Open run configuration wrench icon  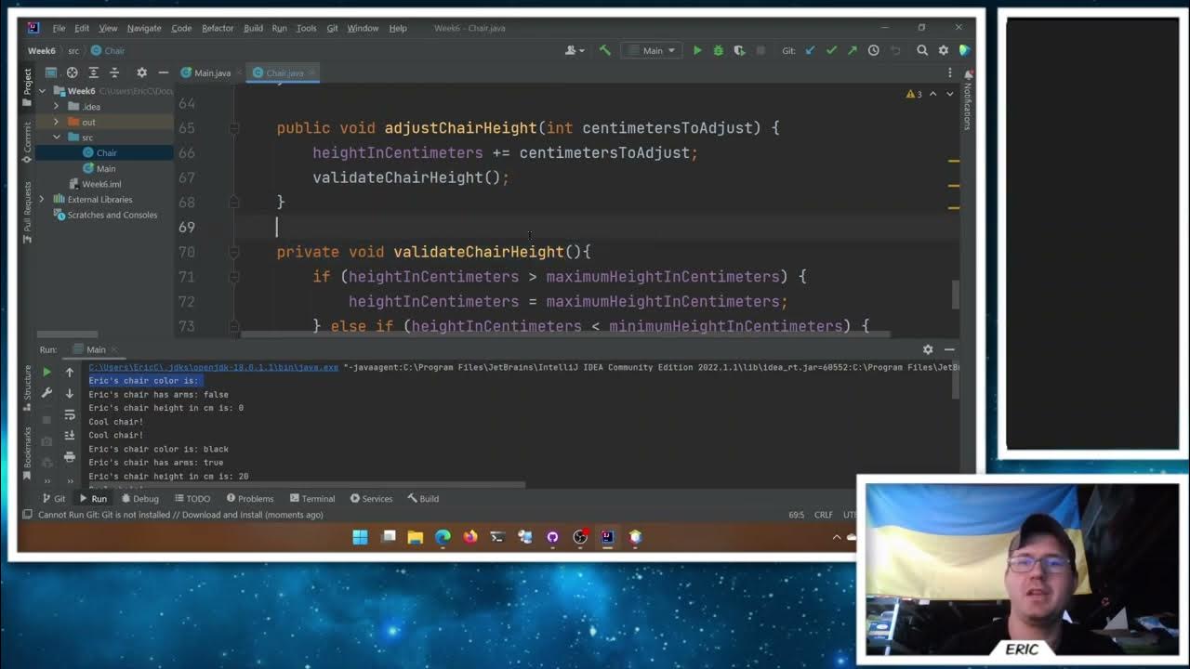click(x=47, y=393)
